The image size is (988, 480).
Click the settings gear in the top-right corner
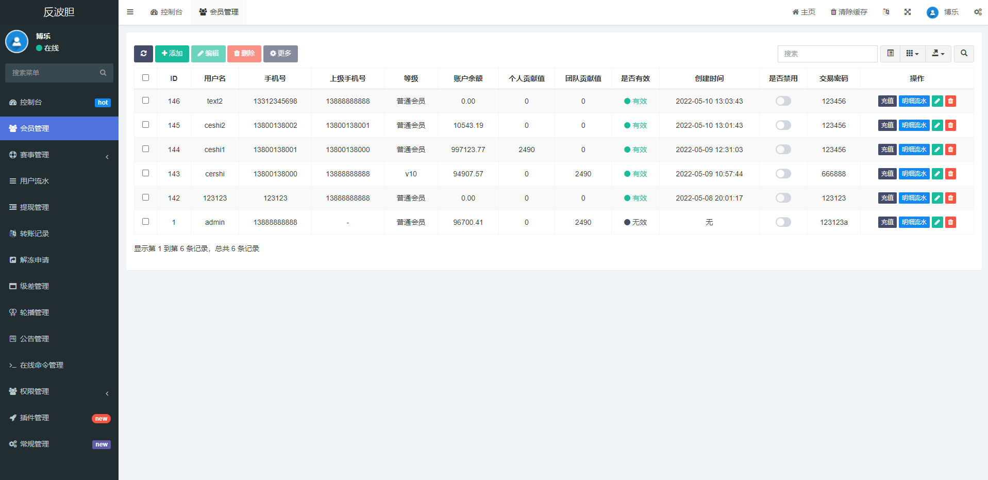pos(978,11)
